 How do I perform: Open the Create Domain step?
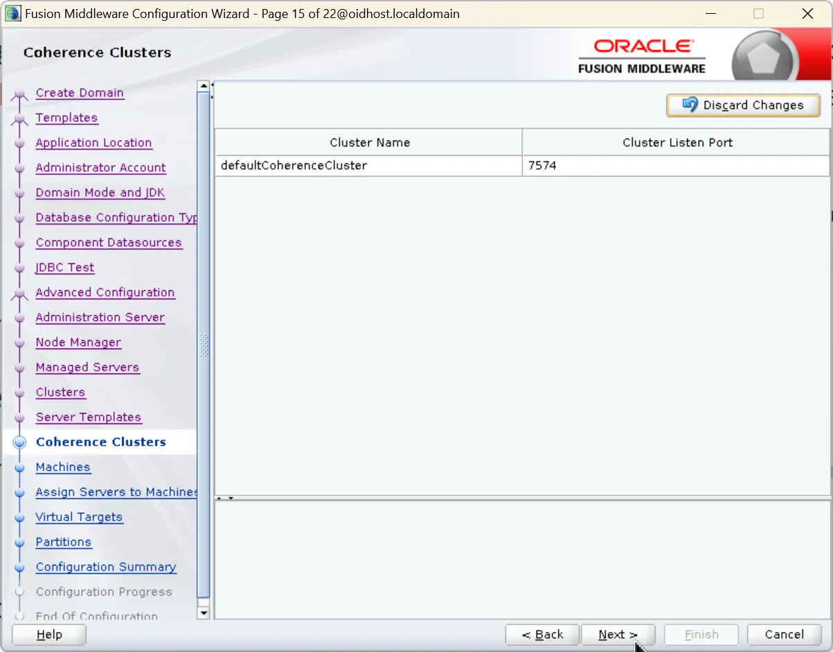point(80,93)
